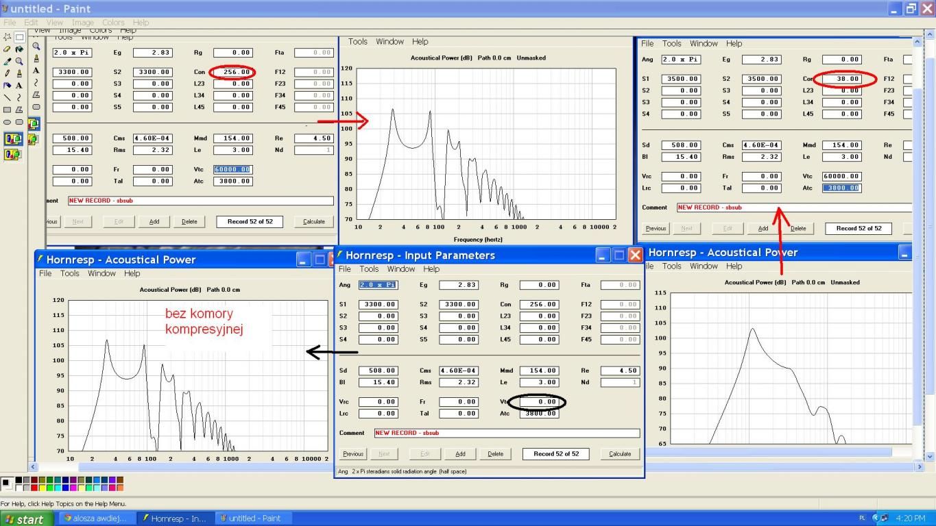The image size is (936, 526).
Task: Open File menu in the bez komory Acoustical Power window
Action: click(45, 273)
